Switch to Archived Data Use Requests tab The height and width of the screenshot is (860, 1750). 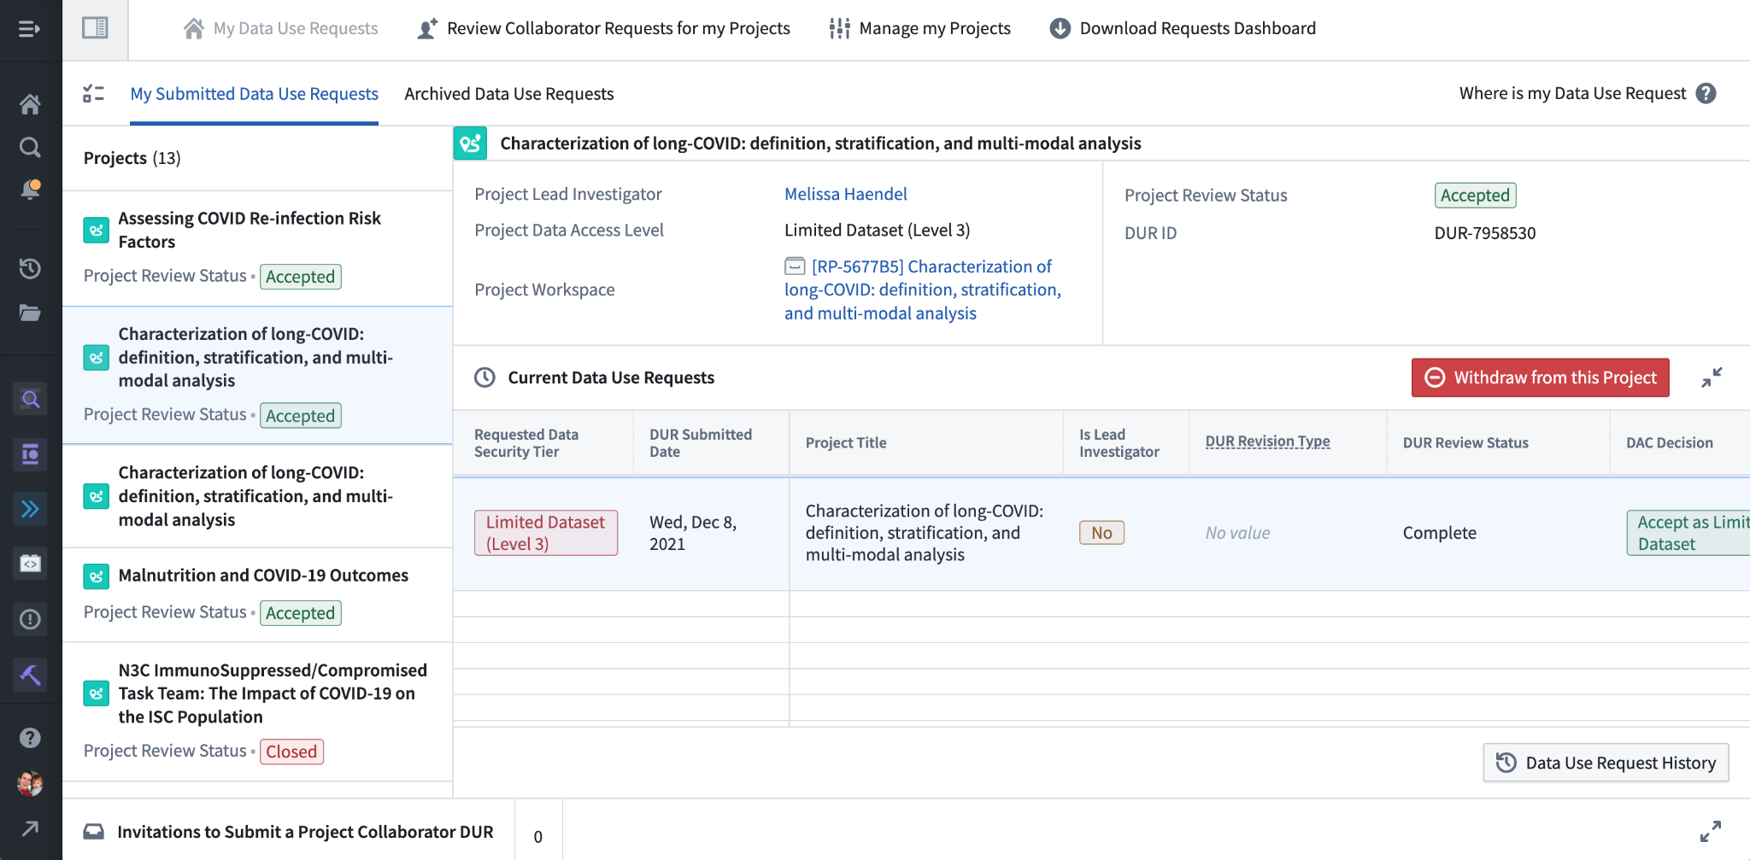pyautogui.click(x=509, y=94)
